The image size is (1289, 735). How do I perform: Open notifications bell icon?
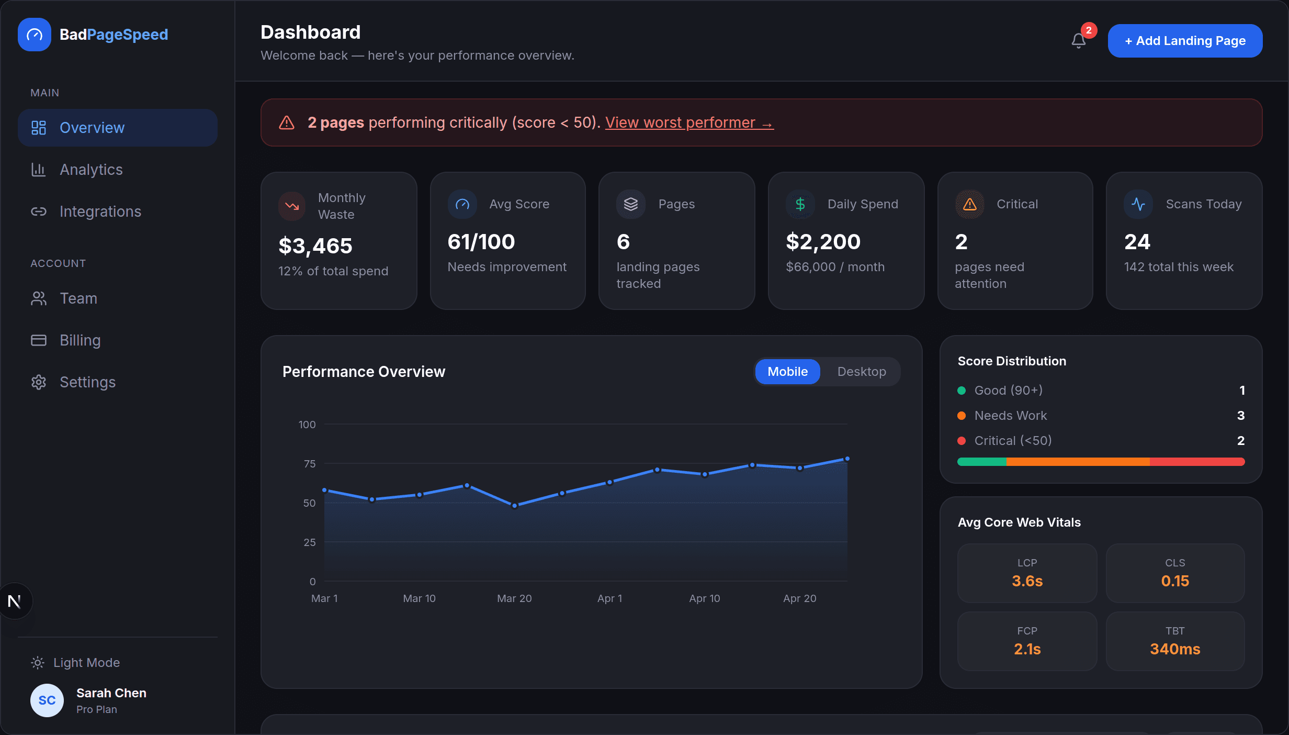(1078, 41)
